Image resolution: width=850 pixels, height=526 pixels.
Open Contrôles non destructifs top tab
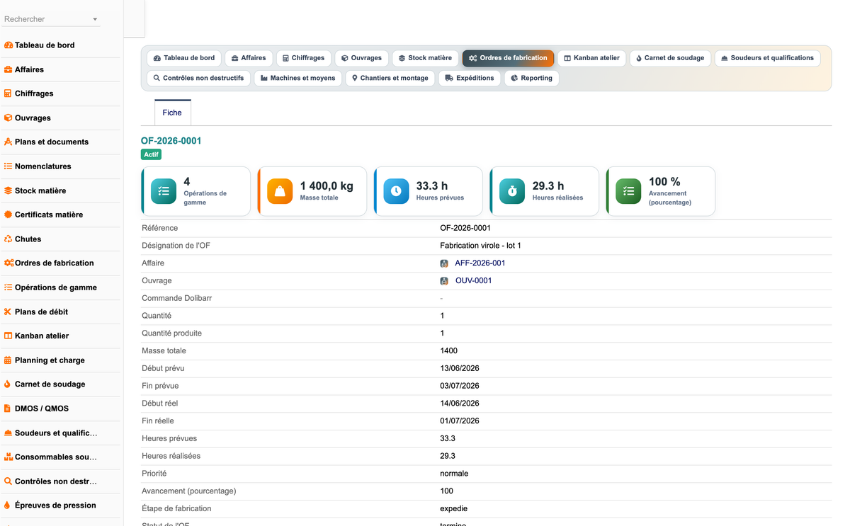point(198,78)
